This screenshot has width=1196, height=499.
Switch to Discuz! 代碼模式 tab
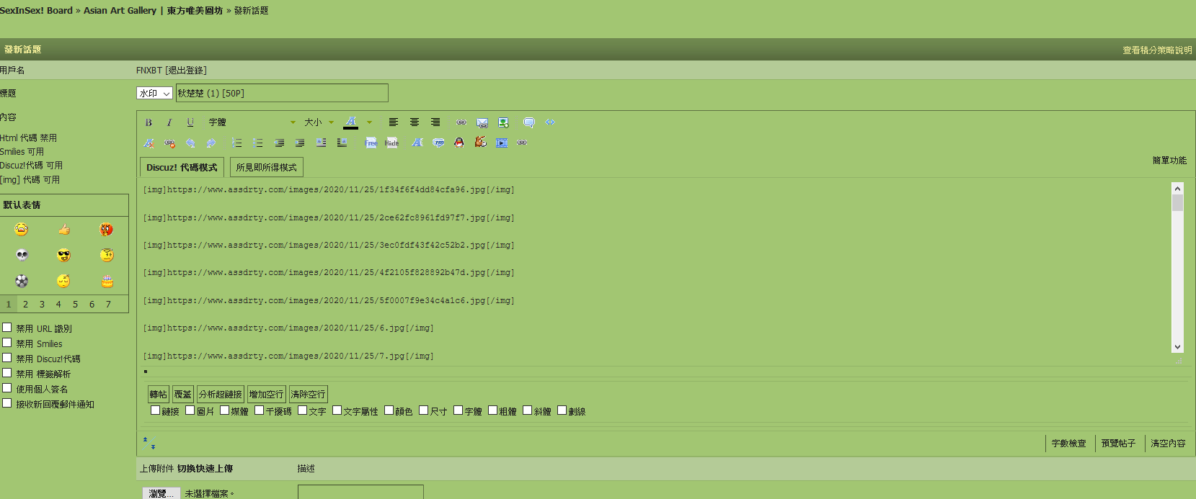182,167
